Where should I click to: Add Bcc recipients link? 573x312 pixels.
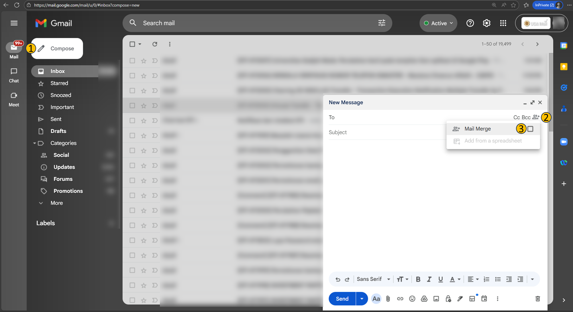[526, 117]
